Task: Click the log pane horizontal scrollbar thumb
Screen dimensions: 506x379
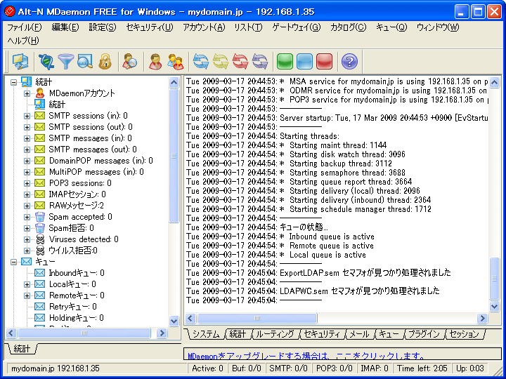Action: [257, 319]
